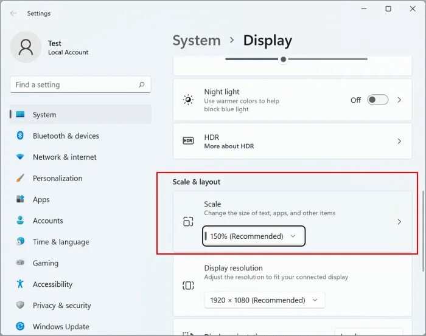Maximize the Settings window
This screenshot has width=426, height=336.
tap(388, 9)
